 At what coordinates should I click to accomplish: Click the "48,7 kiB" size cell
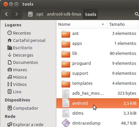pyautogui.click(x=129, y=123)
